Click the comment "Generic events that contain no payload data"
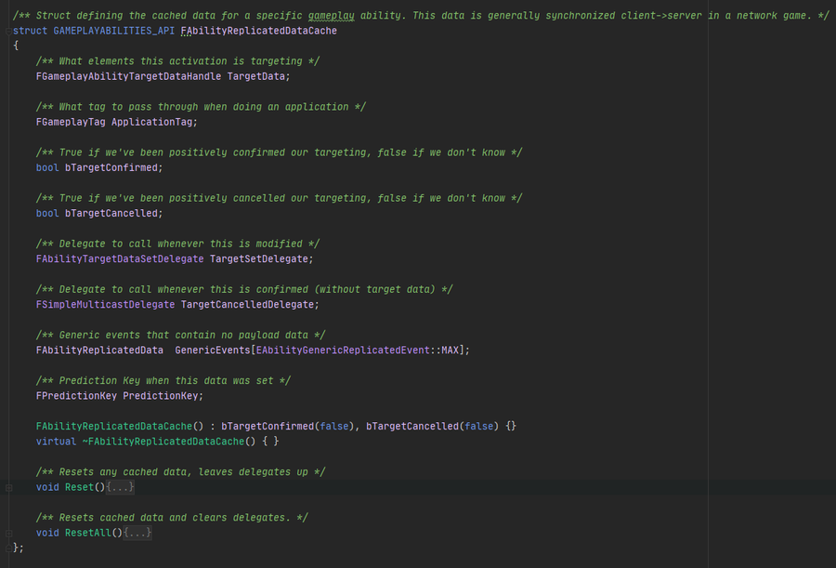 point(181,336)
